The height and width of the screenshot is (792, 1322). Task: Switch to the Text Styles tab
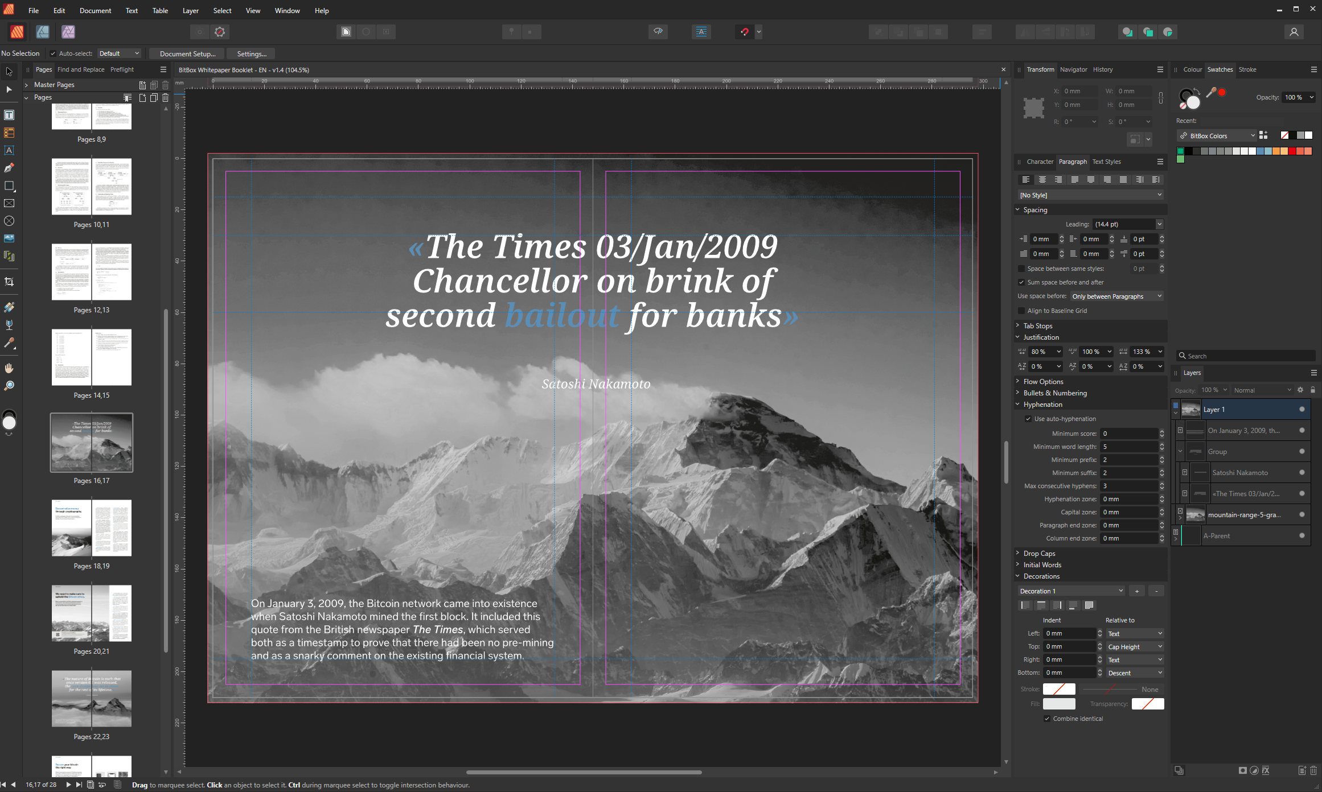coord(1106,162)
